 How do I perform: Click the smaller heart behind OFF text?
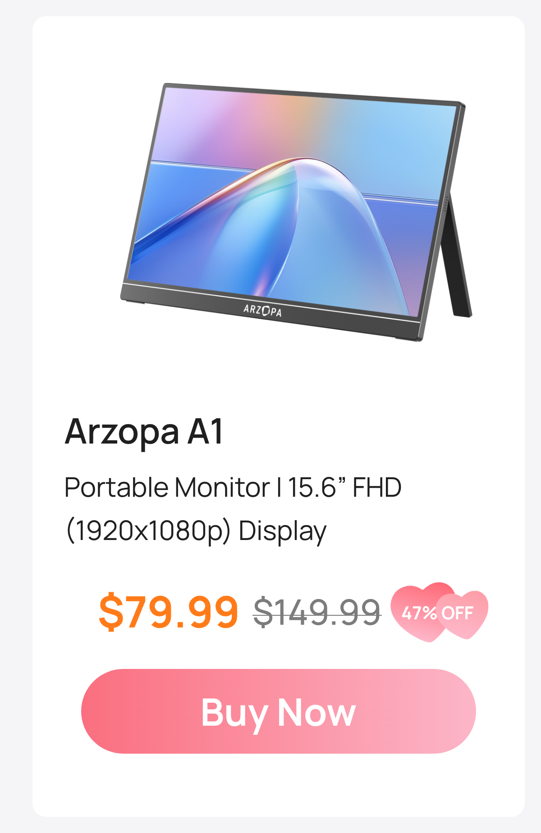click(463, 614)
